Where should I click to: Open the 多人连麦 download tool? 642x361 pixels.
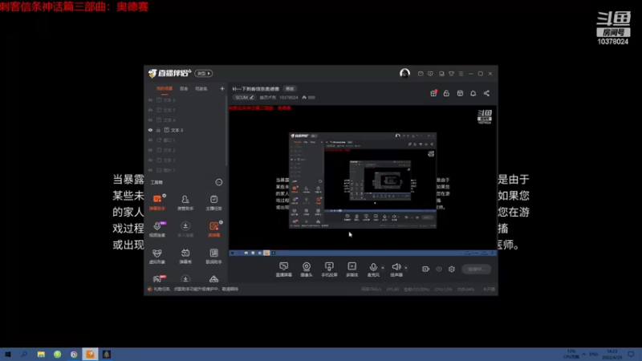(x=185, y=229)
